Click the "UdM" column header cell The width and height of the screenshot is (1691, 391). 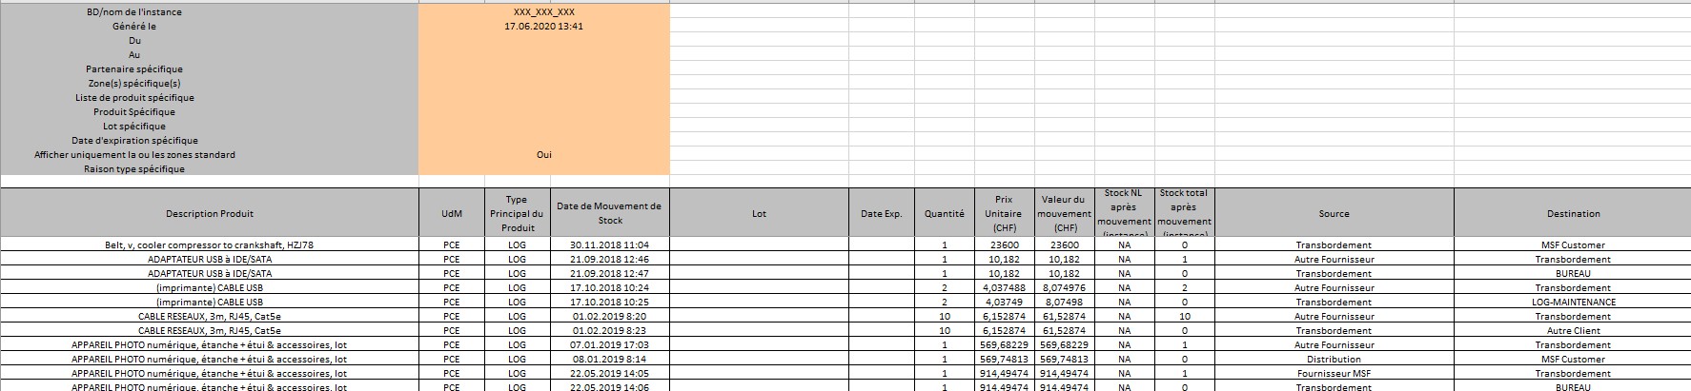452,214
